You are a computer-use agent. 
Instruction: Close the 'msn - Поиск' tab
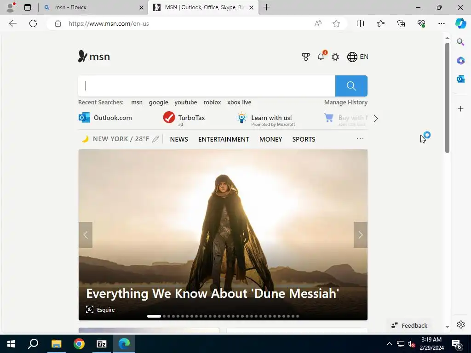141,7
